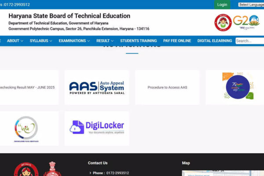Open PAY FEE ONLINE link

click(177, 41)
